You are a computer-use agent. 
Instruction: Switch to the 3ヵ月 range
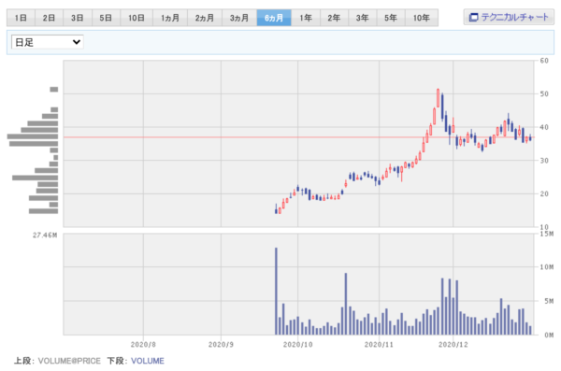click(x=239, y=18)
